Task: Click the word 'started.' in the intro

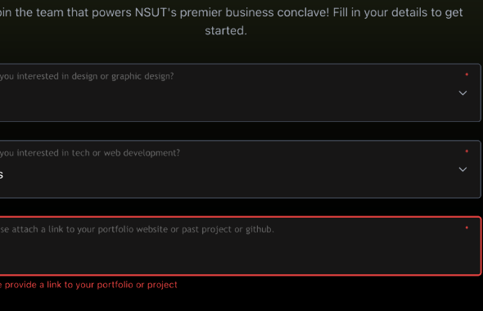Action: click(x=226, y=31)
